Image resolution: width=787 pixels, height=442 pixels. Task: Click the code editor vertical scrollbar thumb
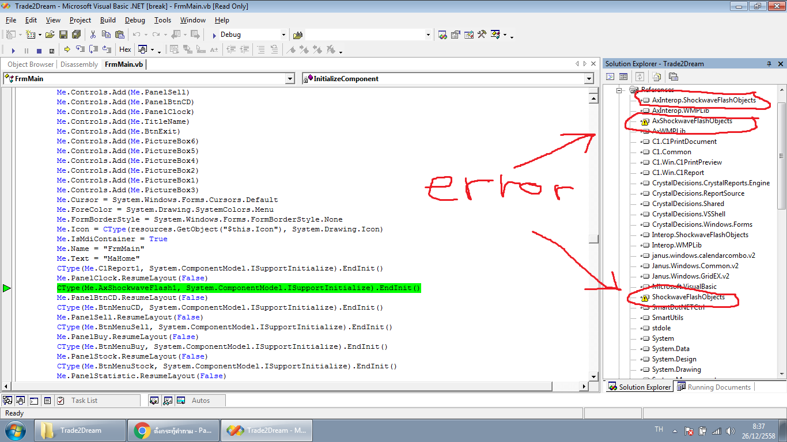[593, 239]
